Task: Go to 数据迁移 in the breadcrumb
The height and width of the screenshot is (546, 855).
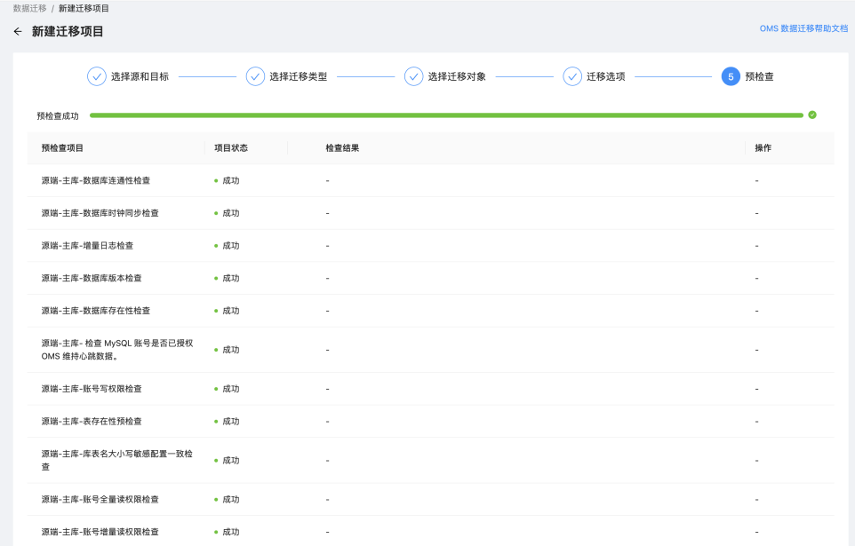Action: pos(30,8)
